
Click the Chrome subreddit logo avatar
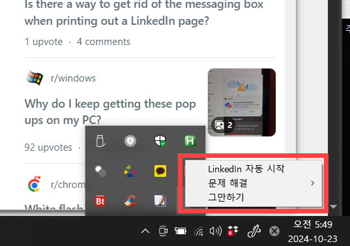(34, 185)
